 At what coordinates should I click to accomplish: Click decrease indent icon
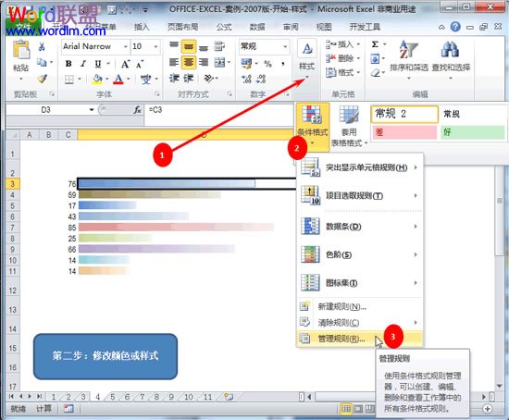(174, 79)
